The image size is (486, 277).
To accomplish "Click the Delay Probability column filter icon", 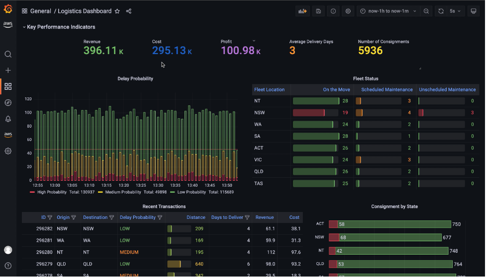I will (160, 217).
